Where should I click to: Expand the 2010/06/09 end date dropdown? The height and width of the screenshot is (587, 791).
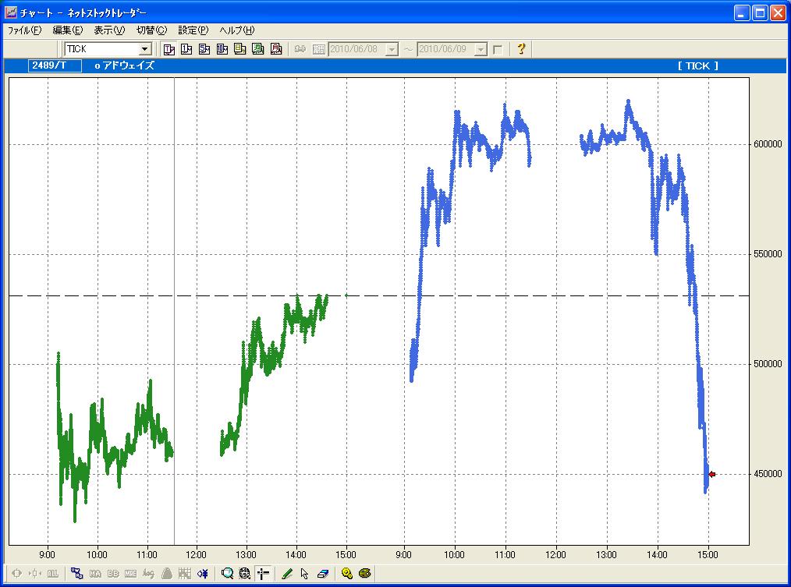pyautogui.click(x=481, y=49)
